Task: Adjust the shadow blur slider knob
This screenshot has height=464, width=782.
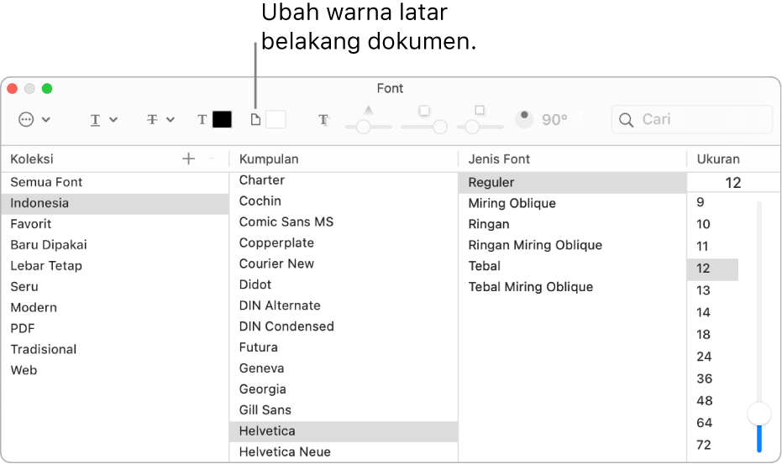Action: click(440, 127)
